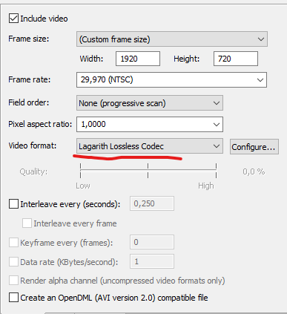287x314 pixels.
Task: Click the Video format: label
Action: click(33, 145)
